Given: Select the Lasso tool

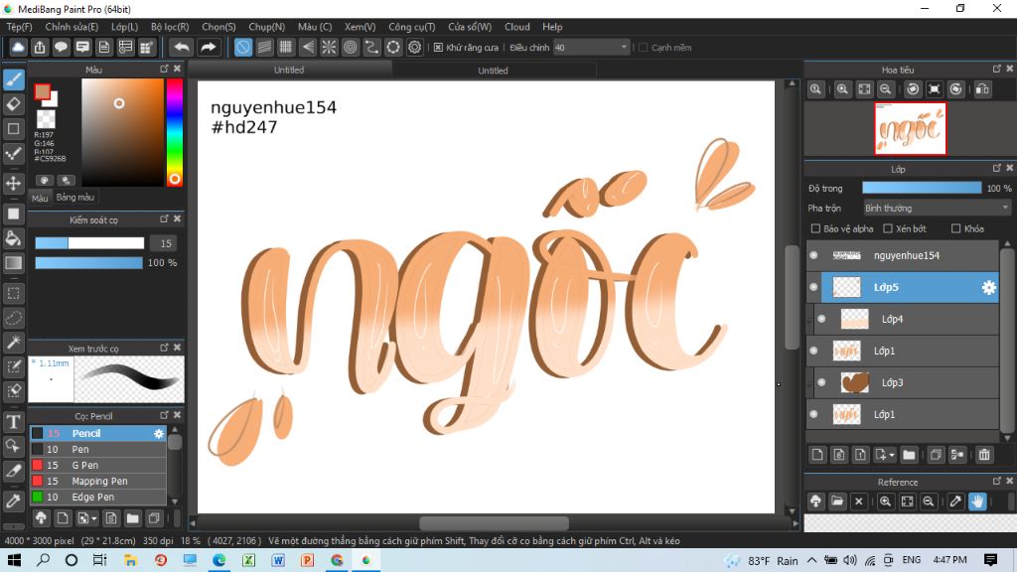Looking at the screenshot, I should click(x=14, y=318).
